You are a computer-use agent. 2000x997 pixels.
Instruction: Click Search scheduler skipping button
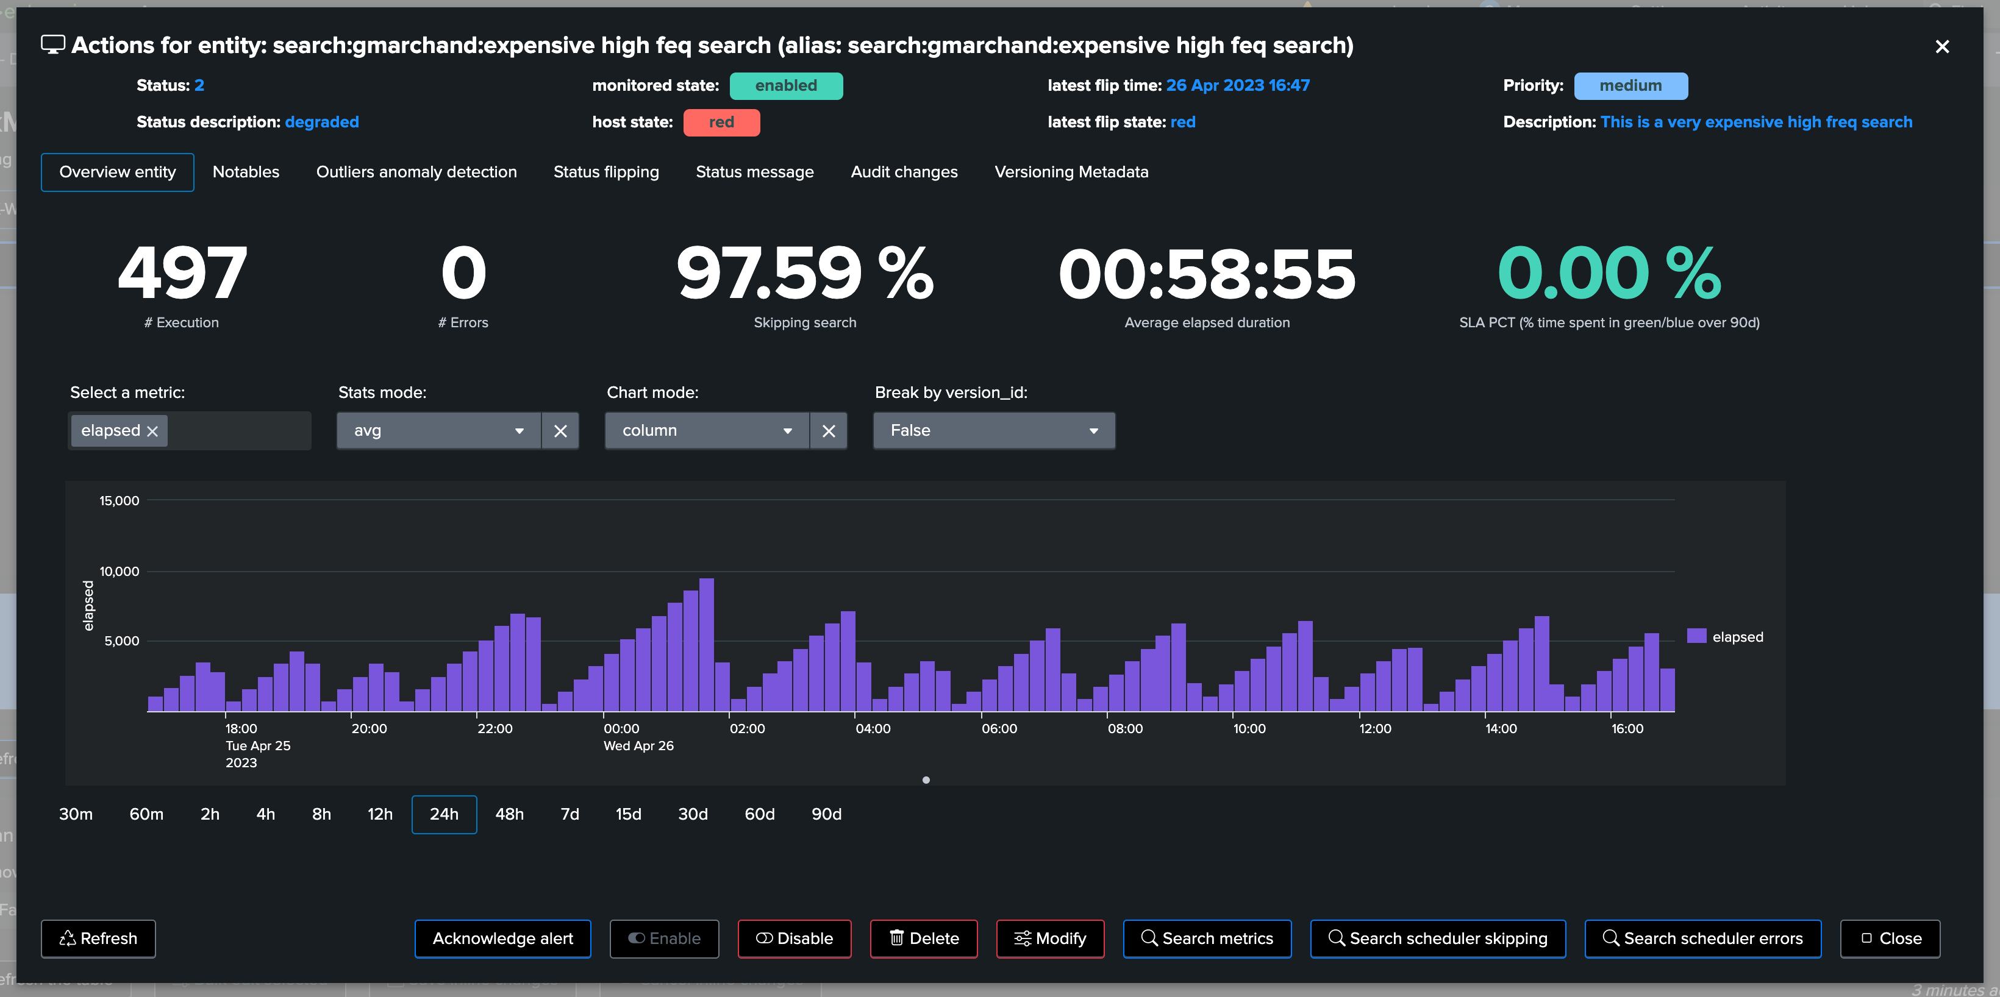pyautogui.click(x=1438, y=939)
